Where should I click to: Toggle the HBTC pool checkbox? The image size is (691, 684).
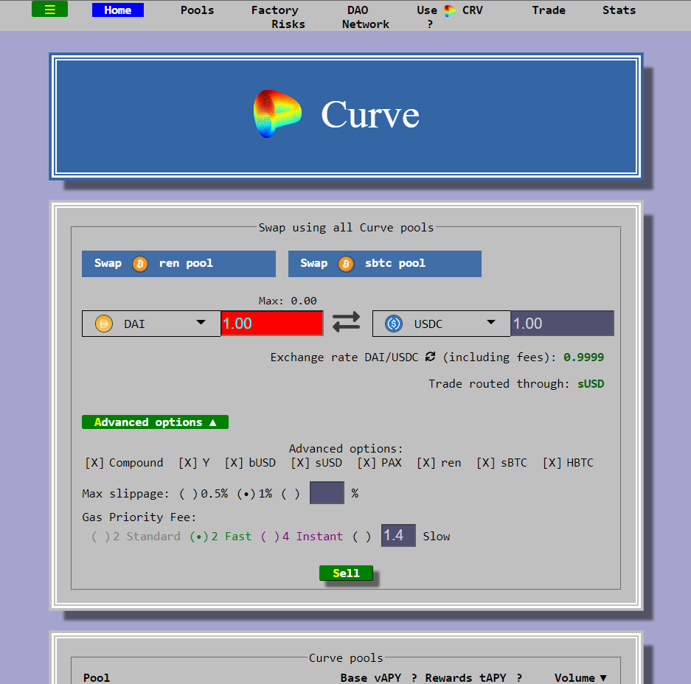point(552,462)
